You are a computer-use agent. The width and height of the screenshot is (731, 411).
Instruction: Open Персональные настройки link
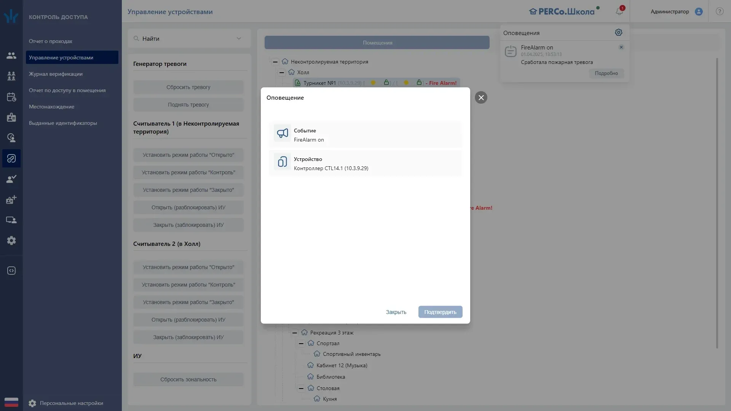pos(71,403)
